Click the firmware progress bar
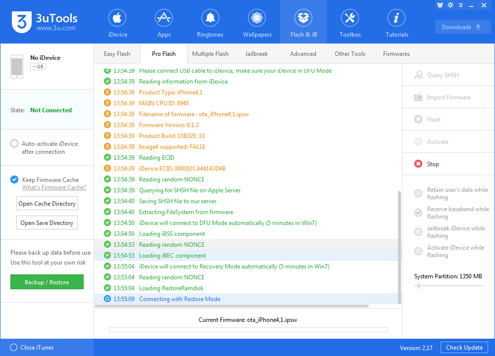 pos(248,330)
